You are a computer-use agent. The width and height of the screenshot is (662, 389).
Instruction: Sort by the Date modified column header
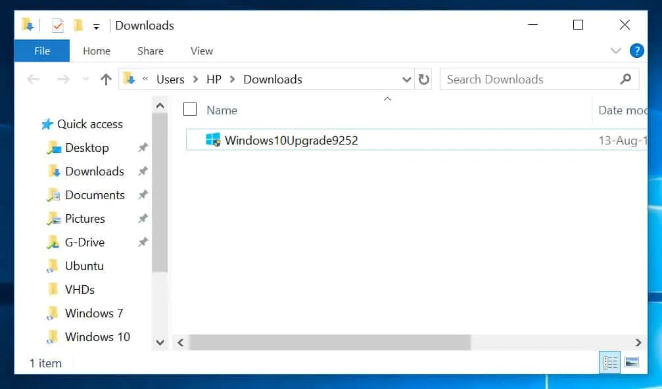coord(623,110)
